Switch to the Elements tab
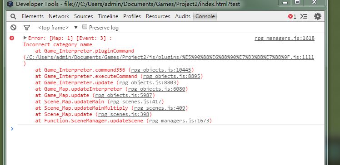 pyautogui.click(x=33, y=16)
